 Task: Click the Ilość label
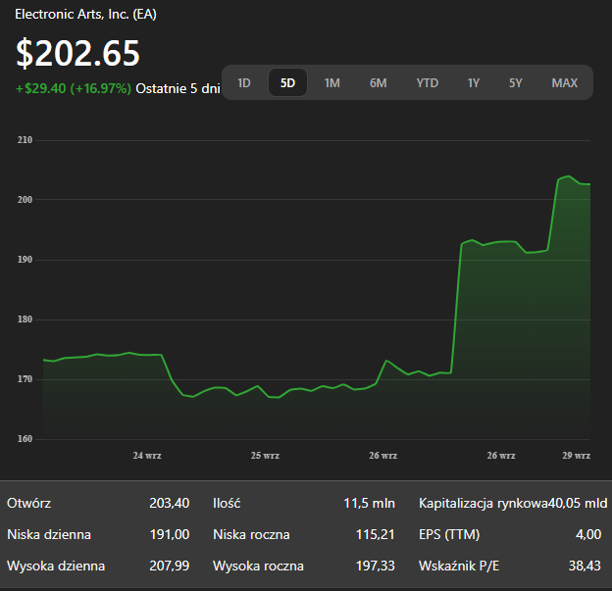click(227, 503)
